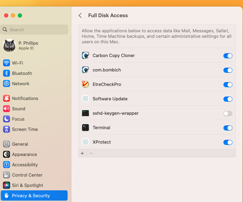This screenshot has height=202, width=243.
Task: Add an application with plus button
Action: [x=82, y=153]
